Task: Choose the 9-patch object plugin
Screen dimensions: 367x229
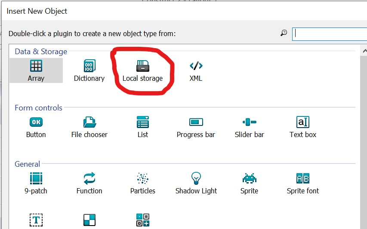Action: coord(36,183)
